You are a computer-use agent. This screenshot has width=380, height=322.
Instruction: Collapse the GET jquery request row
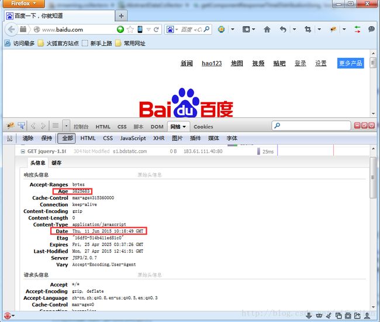[23, 152]
